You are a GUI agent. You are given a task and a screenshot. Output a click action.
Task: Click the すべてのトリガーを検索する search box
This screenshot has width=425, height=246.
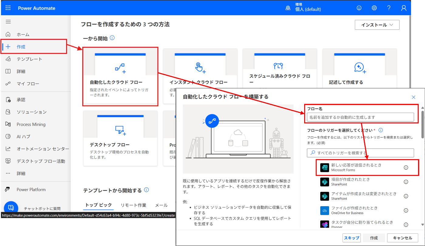point(360,153)
